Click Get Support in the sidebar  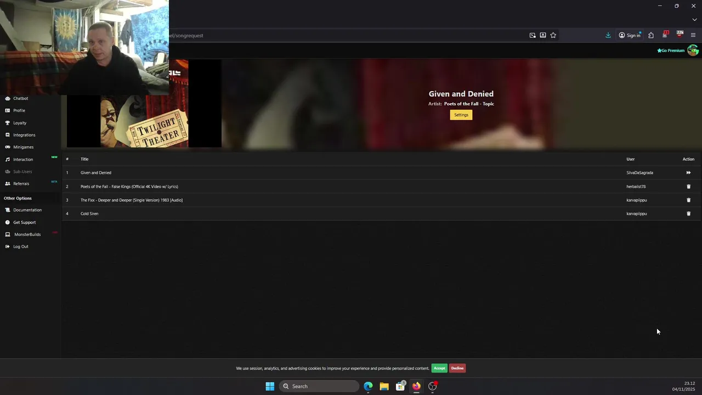[24, 223]
